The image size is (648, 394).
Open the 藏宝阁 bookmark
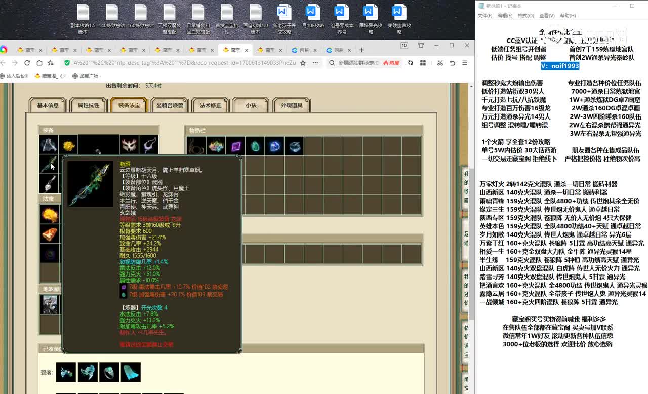coord(50,76)
